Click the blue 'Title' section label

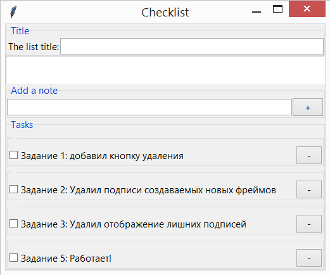point(20,31)
